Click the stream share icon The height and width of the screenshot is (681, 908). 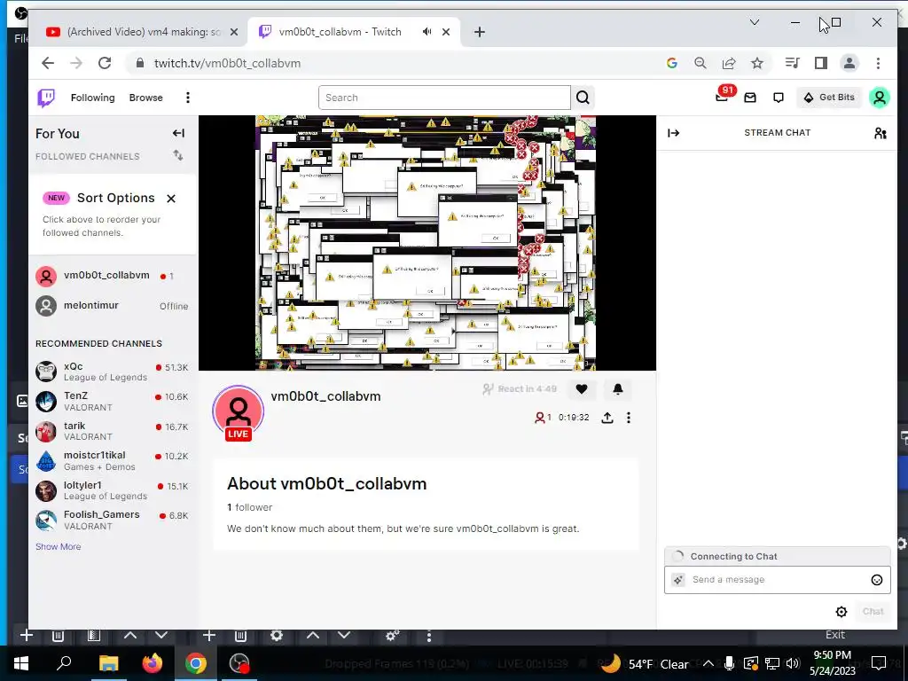(x=607, y=418)
